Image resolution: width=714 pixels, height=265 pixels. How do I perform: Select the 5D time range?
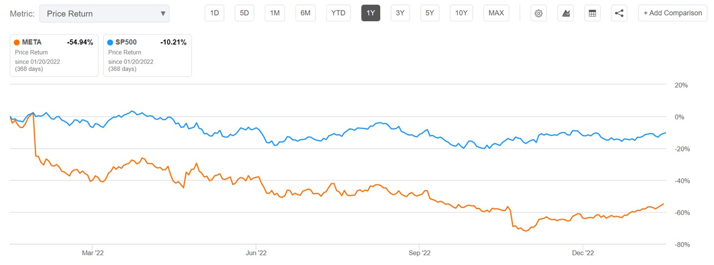(244, 13)
